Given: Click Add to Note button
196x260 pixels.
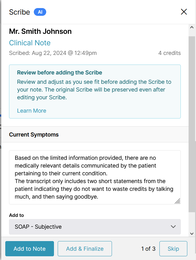Looking at the screenshot, I should click(30, 249).
